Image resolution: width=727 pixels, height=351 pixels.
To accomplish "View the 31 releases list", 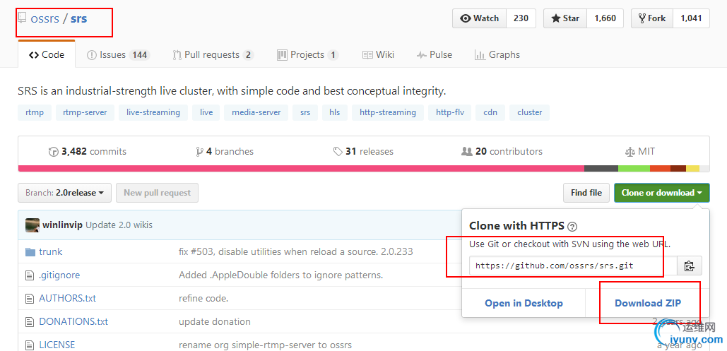I will point(363,152).
